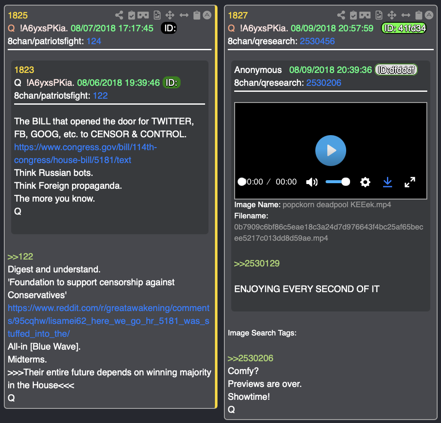Play the popckorn deadpool video
Viewport: 441px width, 423px height.
[330, 151]
